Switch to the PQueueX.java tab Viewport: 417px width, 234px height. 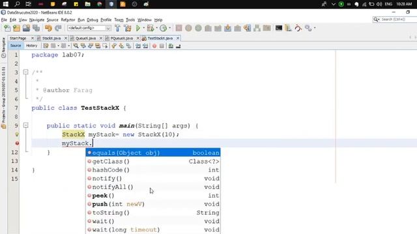pos(121,38)
